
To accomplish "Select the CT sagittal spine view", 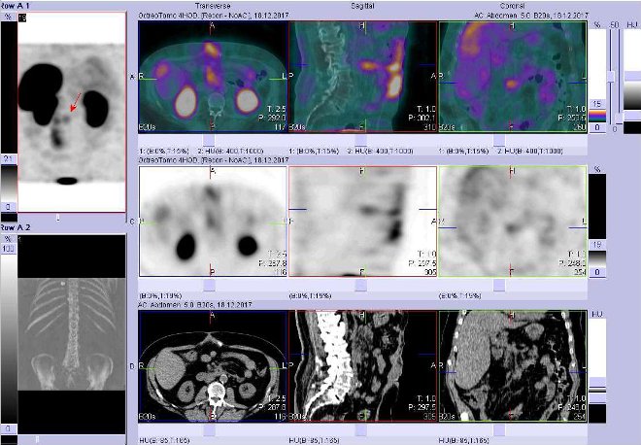I will point(363,365).
